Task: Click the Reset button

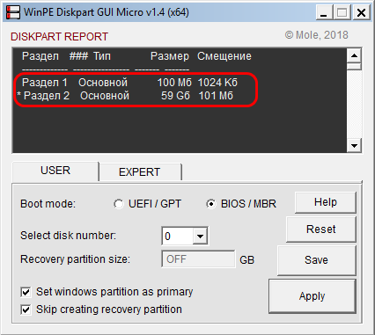Action: click(321, 229)
